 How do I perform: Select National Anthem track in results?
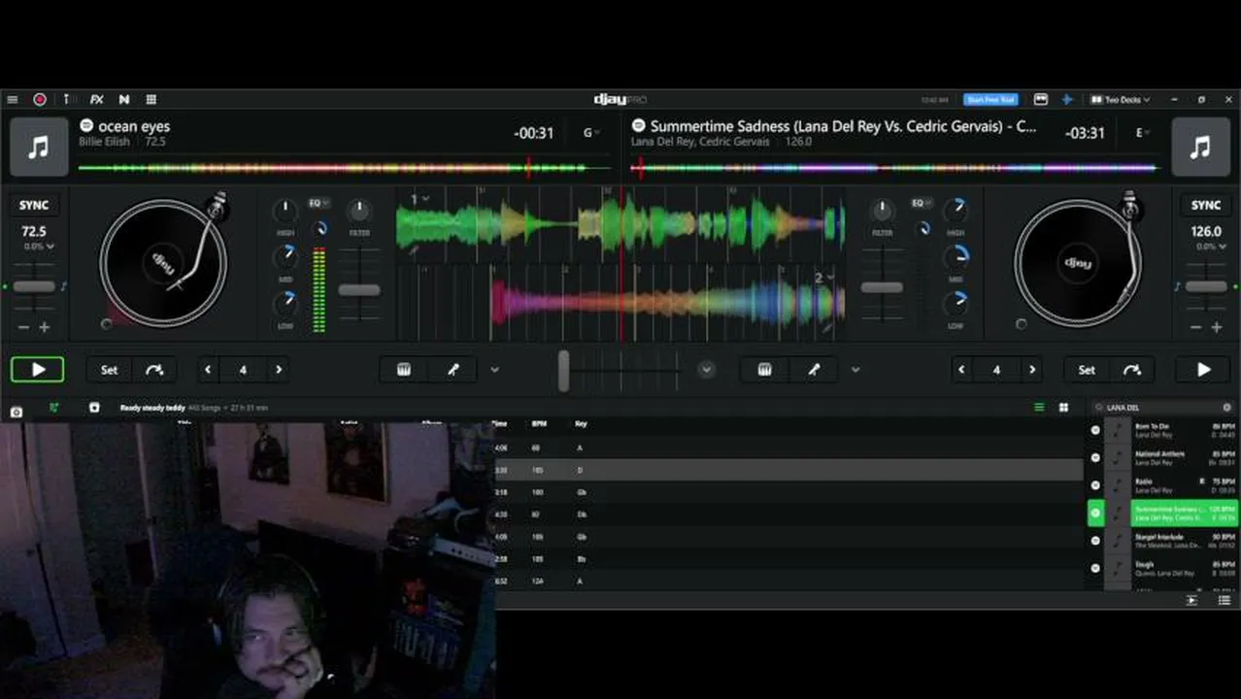(1162, 457)
